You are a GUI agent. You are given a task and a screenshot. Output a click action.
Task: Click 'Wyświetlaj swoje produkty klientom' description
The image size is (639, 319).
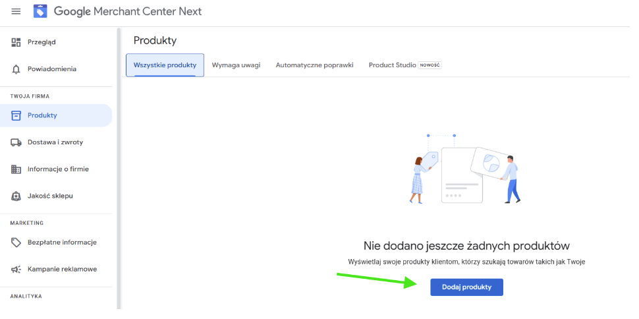coord(466,262)
